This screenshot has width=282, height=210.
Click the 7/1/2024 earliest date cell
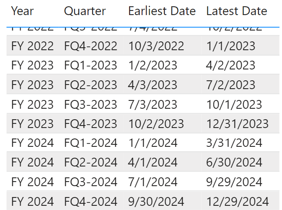[x=153, y=182]
